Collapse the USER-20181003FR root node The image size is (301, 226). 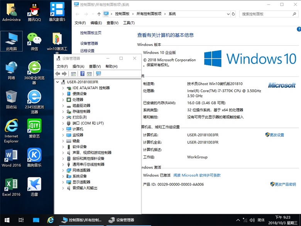coord(58,82)
